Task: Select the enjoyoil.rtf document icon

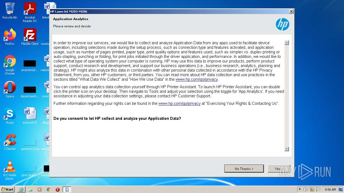Action: tap(30, 116)
